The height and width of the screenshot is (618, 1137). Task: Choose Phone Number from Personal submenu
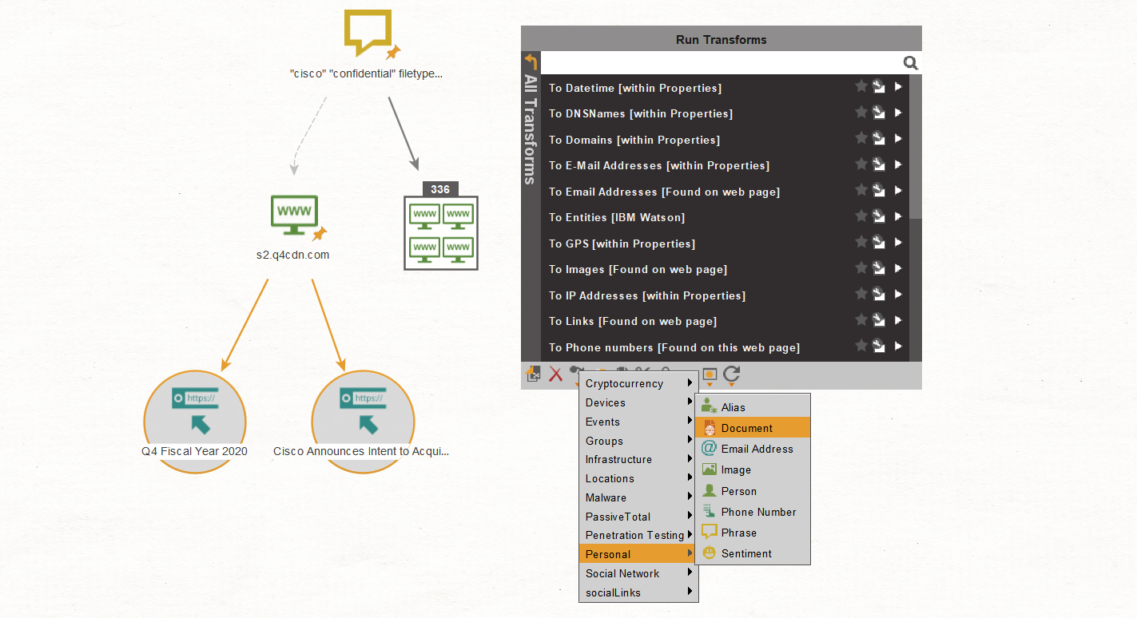(753, 512)
